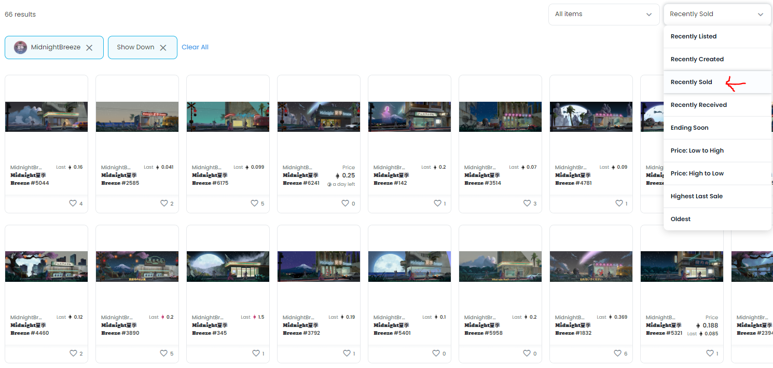Viewport: 773px width, 368px height.
Task: Click the 66 results count text
Action: click(20, 15)
